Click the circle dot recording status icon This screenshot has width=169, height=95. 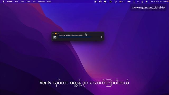pyautogui.click(x=116, y=2)
